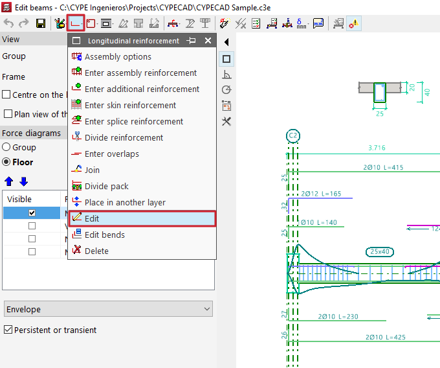Choose Edit in reinforcement menu
This screenshot has height=368, width=440.
(x=142, y=218)
